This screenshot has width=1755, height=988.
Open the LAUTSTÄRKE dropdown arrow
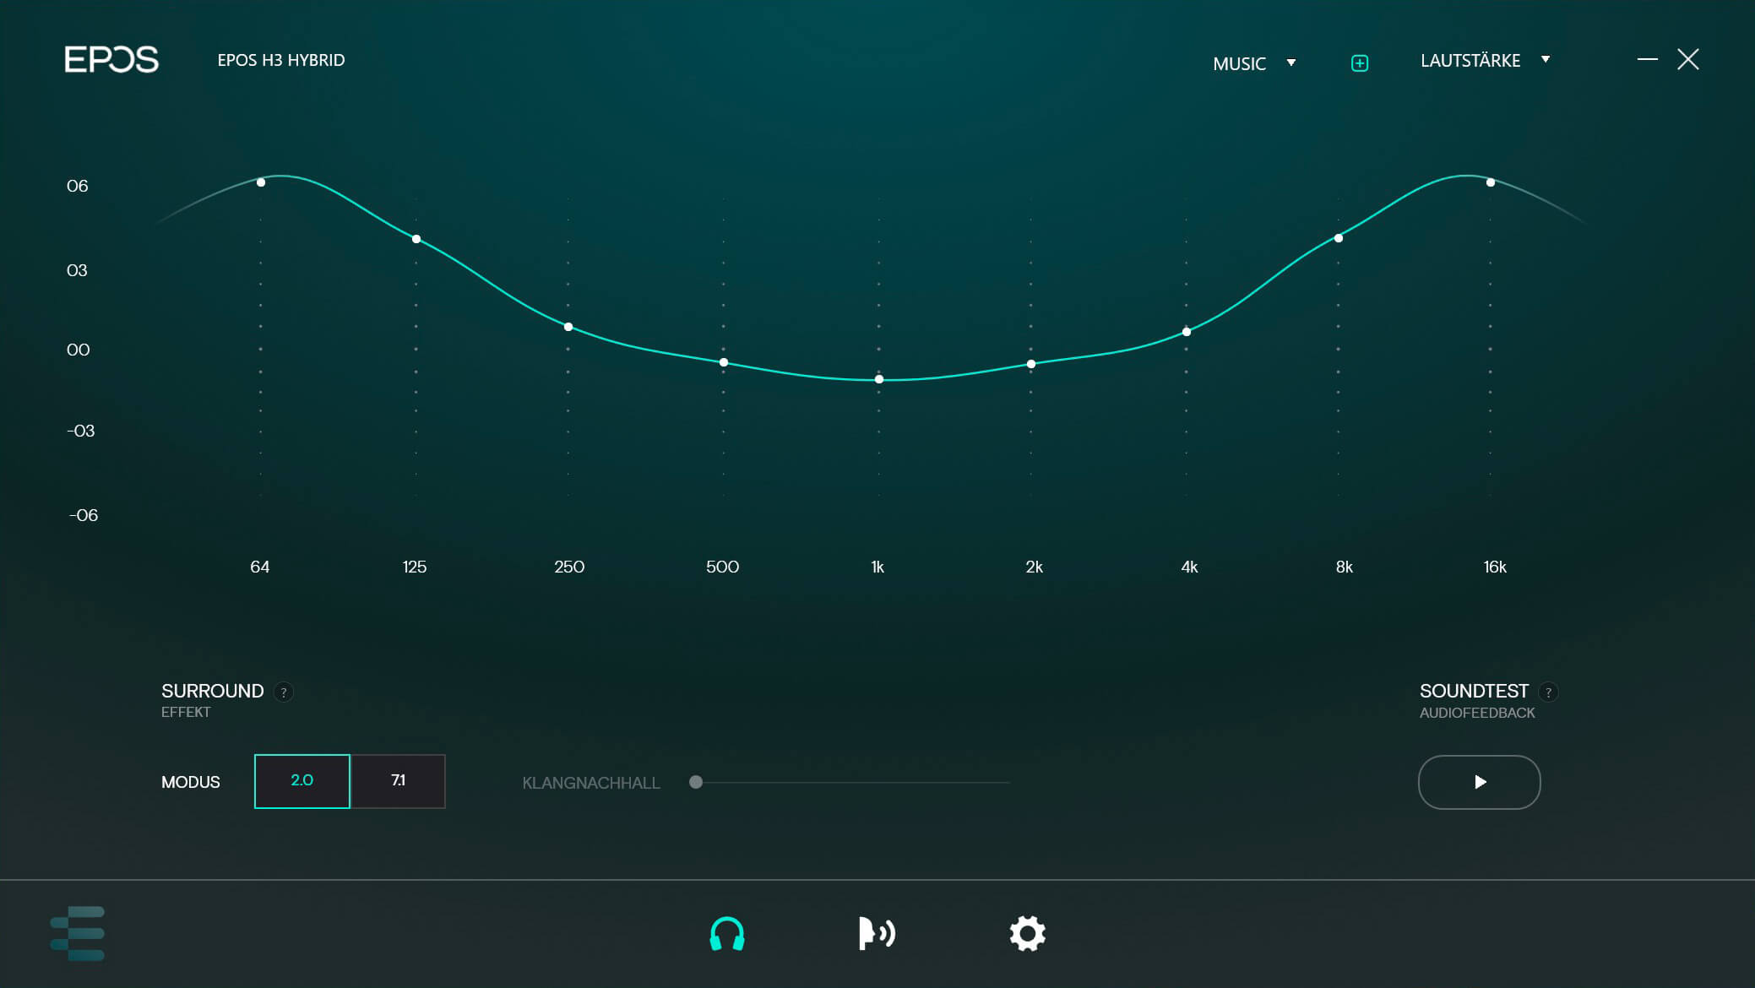(1546, 59)
